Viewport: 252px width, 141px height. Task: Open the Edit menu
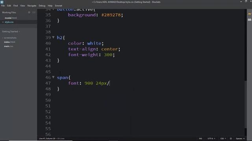(x=9, y=5)
